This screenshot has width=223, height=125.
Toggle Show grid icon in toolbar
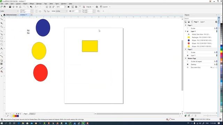tap(76, 7)
